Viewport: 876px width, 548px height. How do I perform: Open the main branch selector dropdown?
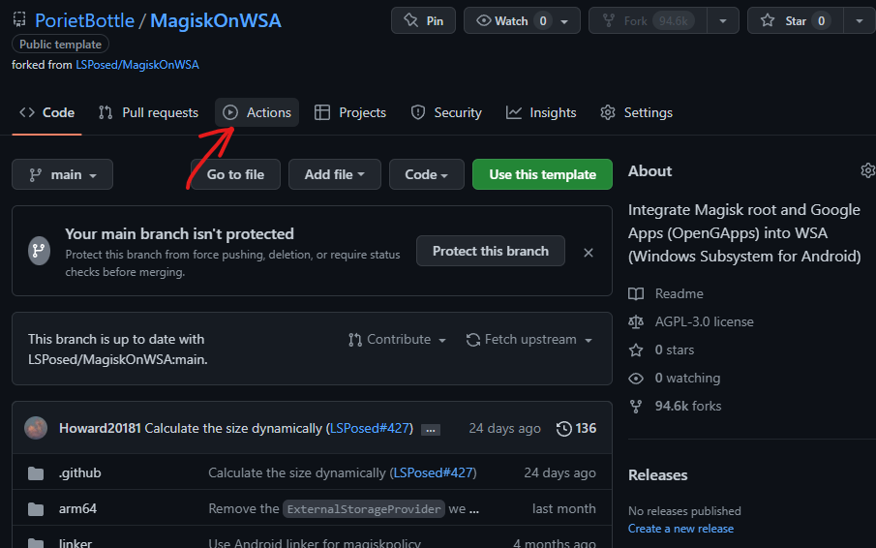click(63, 174)
